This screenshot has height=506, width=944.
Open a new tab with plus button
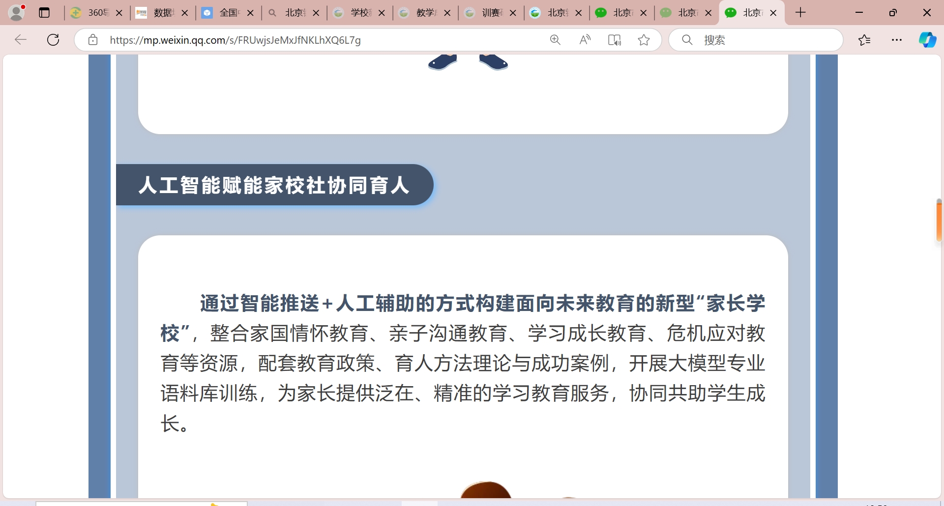coord(800,13)
